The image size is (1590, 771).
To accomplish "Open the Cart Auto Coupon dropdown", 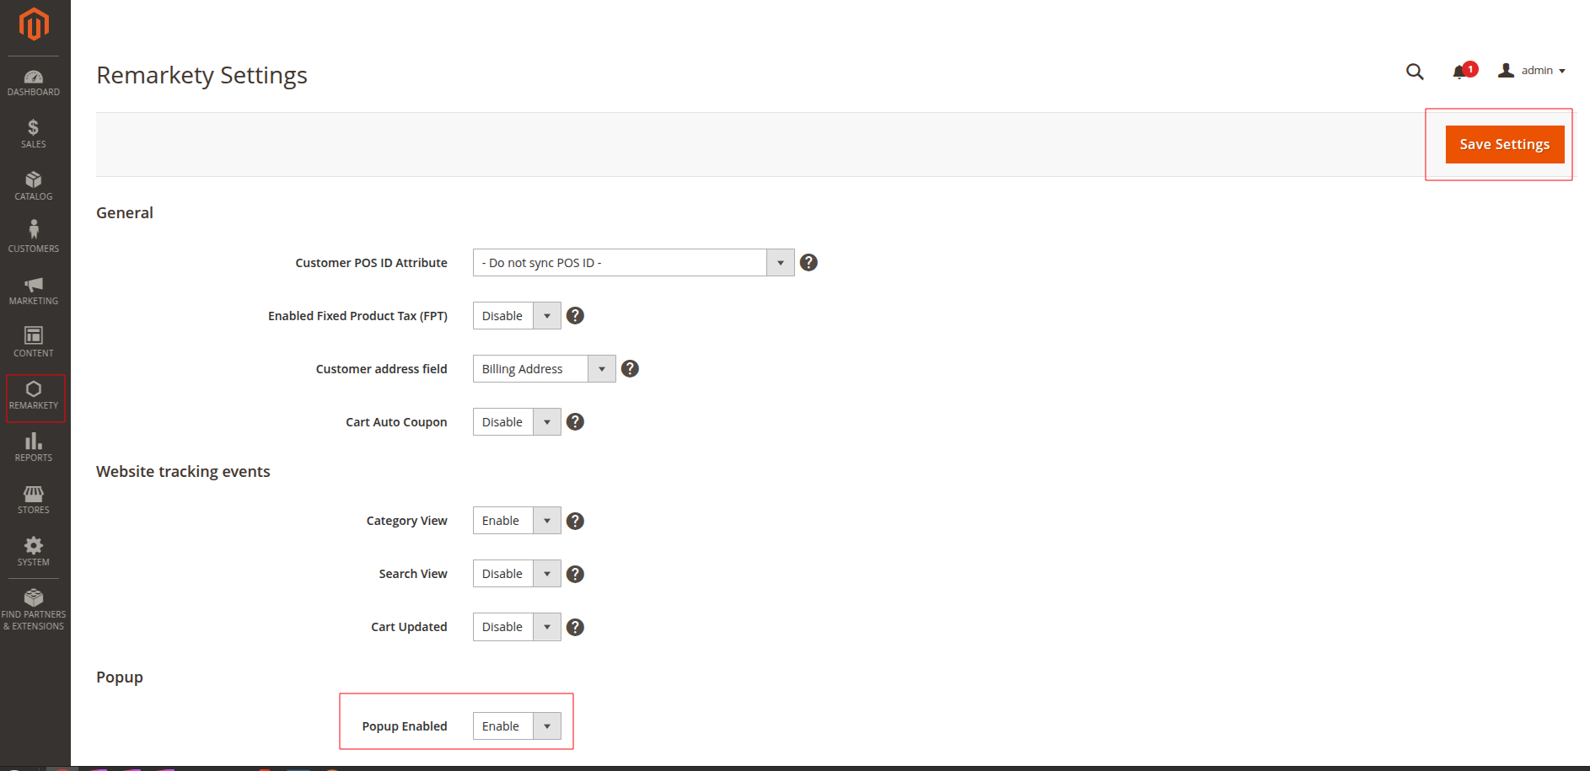I will point(517,422).
